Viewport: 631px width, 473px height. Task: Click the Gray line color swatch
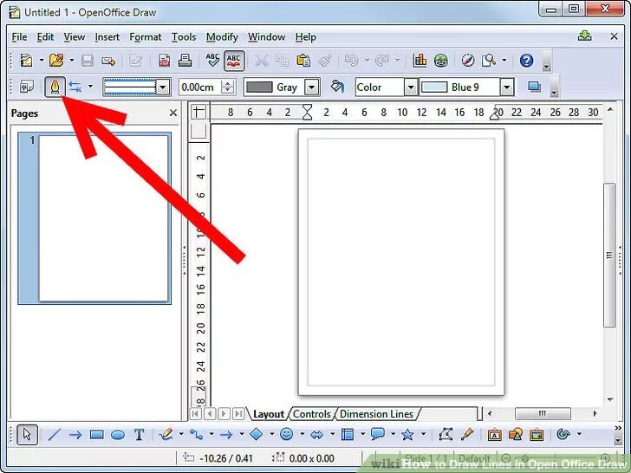click(259, 87)
